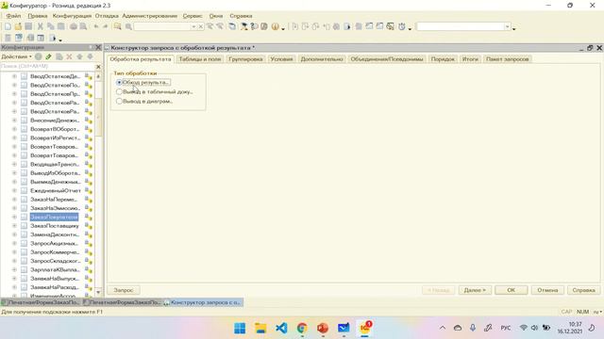The width and height of the screenshot is (604, 339).
Task: Clear the Configuration panel search with X
Action: 98,67
